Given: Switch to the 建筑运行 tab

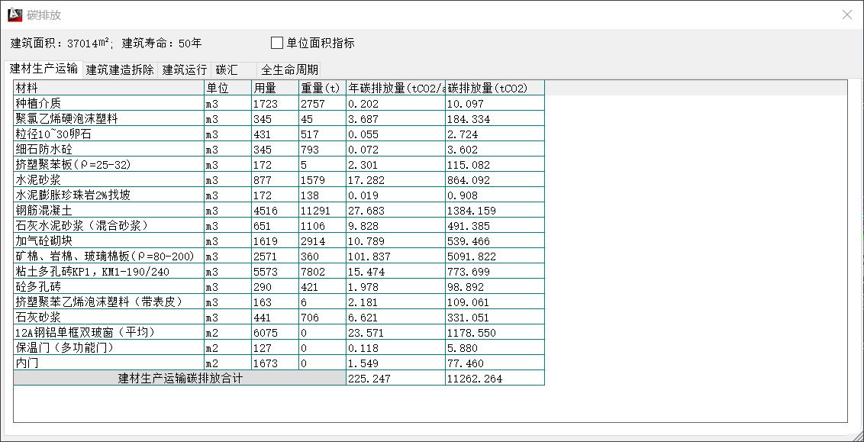Looking at the screenshot, I should click(x=184, y=69).
